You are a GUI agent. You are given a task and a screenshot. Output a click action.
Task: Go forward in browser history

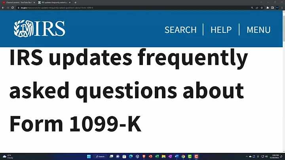pos(8,8)
